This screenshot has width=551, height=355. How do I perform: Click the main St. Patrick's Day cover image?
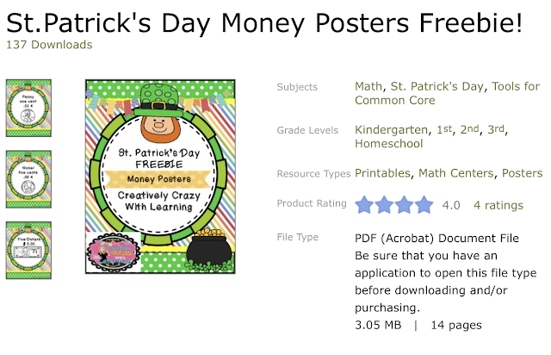(x=160, y=177)
